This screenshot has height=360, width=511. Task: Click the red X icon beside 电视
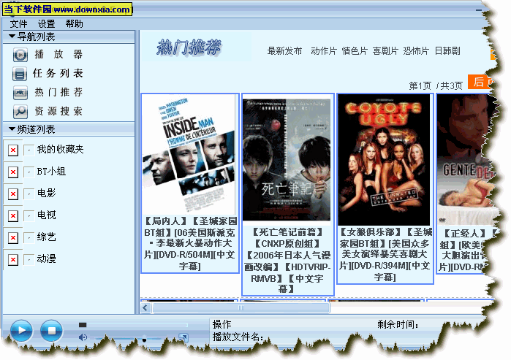13,216
